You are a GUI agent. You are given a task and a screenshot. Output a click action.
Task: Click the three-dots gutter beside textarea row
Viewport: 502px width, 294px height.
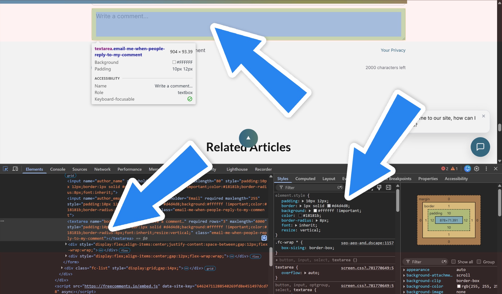coord(2,221)
